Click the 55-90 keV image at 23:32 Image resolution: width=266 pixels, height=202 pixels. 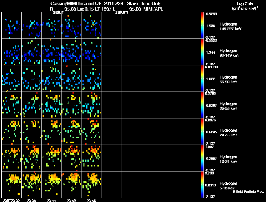12,79
